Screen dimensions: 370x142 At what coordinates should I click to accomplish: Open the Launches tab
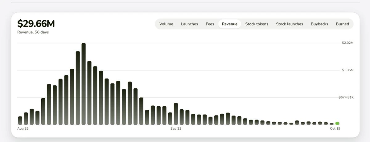point(189,24)
